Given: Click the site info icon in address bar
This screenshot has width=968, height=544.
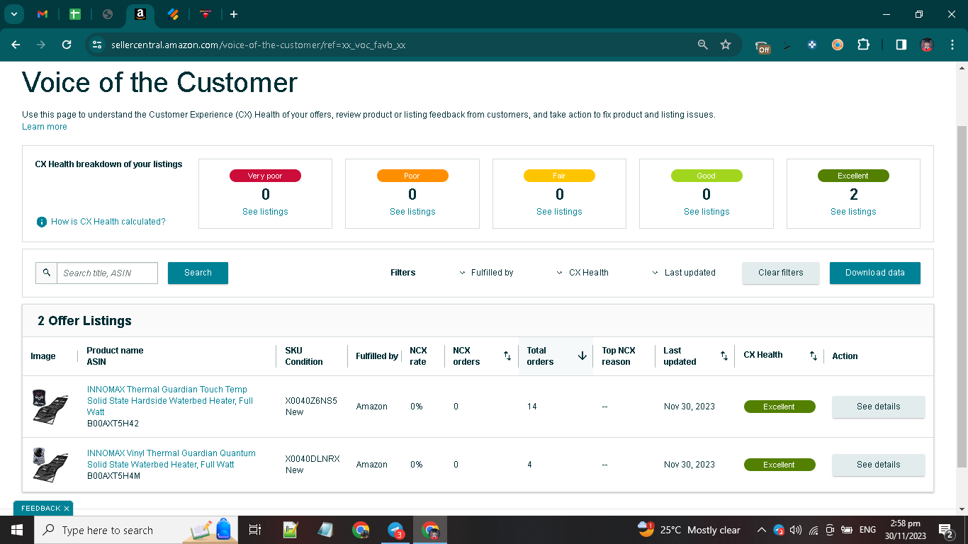Looking at the screenshot, I should click(x=97, y=45).
